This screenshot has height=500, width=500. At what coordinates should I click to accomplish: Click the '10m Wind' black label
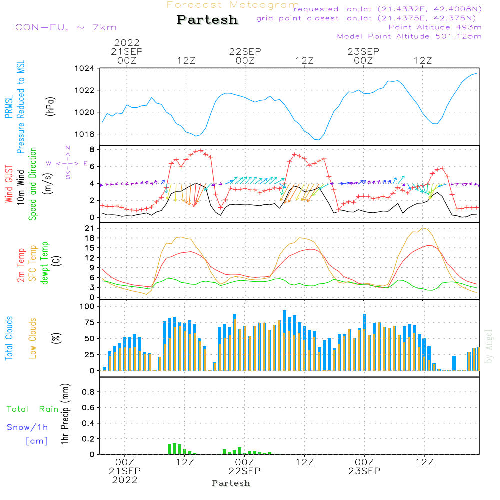[x=20, y=187]
